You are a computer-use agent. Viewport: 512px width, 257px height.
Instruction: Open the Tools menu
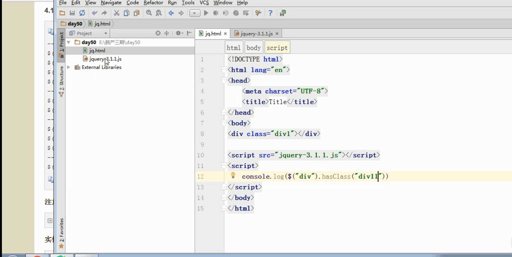[188, 3]
